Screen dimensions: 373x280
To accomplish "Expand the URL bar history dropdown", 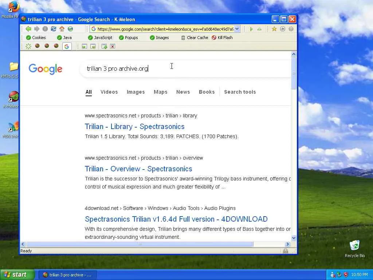I will (x=237, y=29).
